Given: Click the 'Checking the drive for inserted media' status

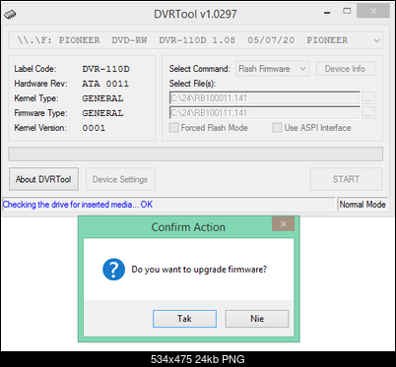Looking at the screenshot, I should [x=78, y=205].
